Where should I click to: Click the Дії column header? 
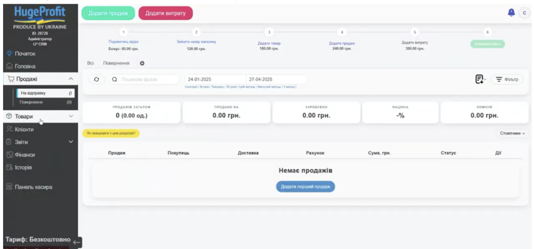coord(498,153)
